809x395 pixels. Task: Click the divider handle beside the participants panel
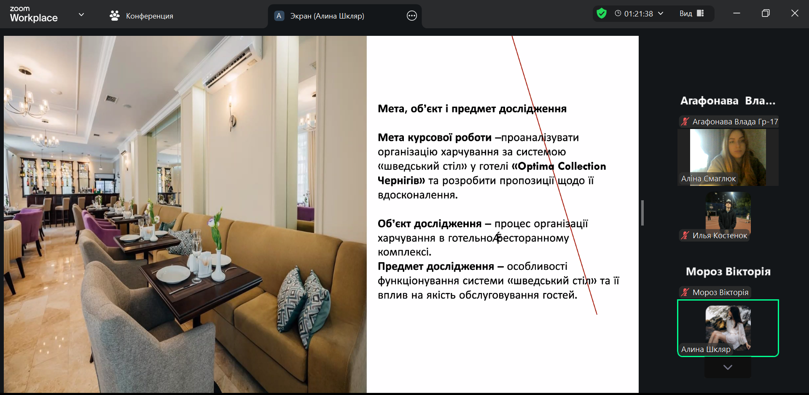(x=642, y=213)
